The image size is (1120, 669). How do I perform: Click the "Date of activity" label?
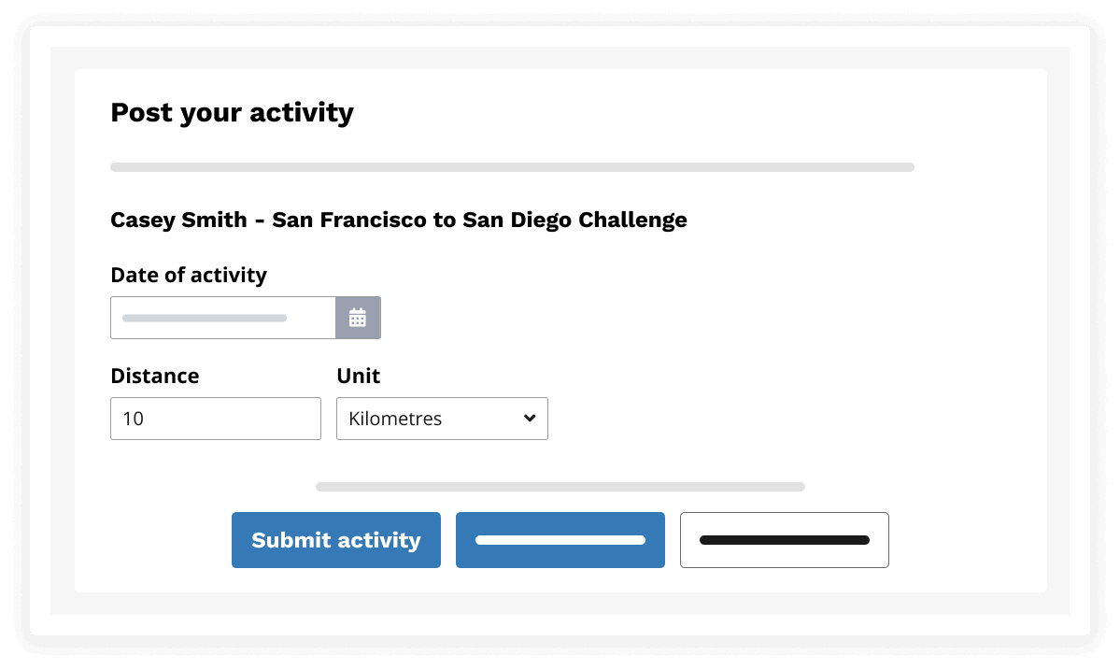[189, 275]
